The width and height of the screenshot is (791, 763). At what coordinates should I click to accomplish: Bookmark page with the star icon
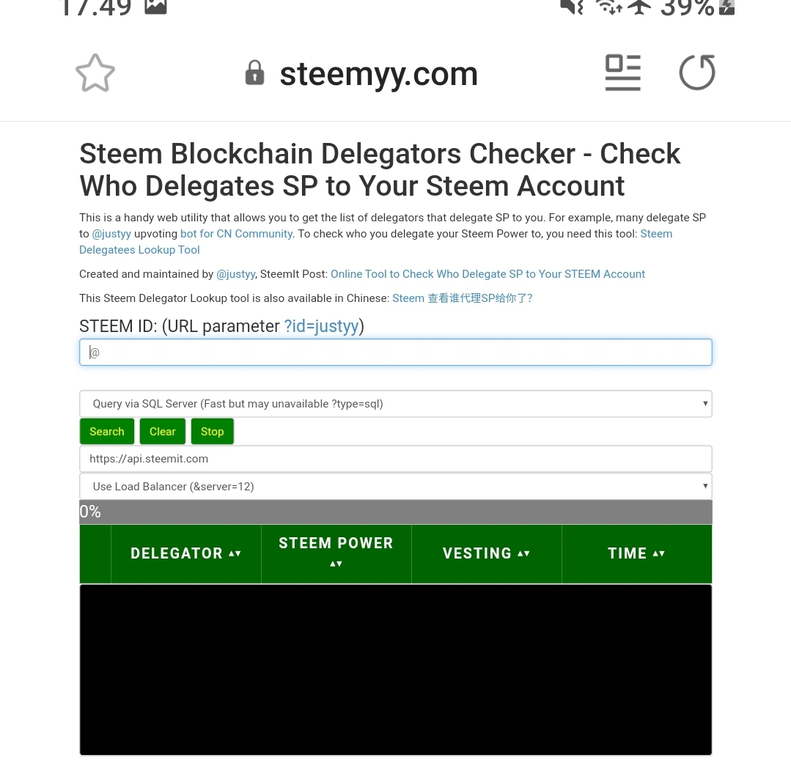[95, 73]
